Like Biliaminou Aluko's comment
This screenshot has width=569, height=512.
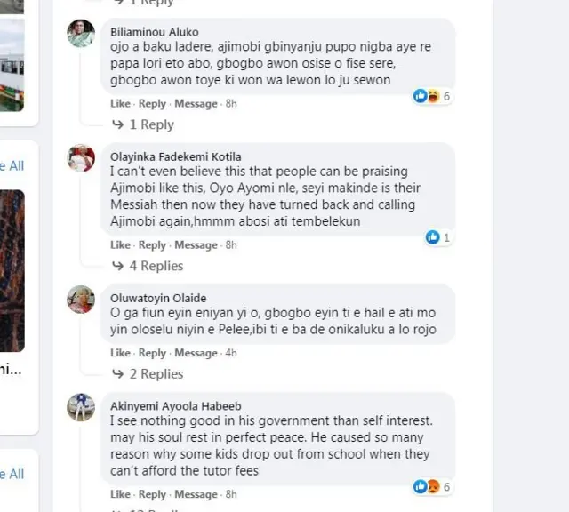point(120,104)
